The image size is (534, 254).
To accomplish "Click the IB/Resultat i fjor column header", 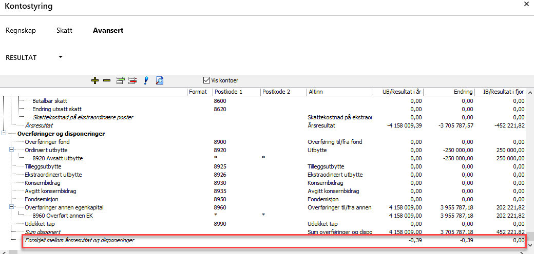I will [x=500, y=92].
